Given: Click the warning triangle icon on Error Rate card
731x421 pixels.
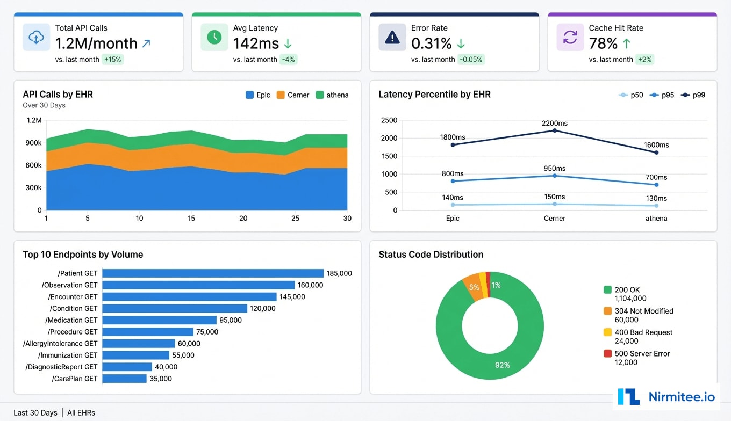Looking at the screenshot, I should (x=392, y=37).
